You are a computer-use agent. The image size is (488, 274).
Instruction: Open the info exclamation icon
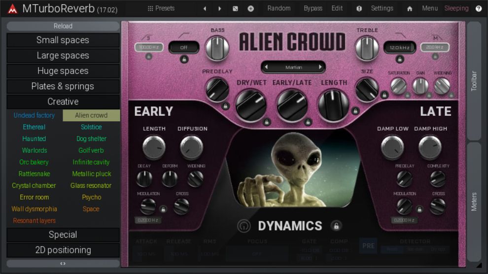(x=359, y=9)
